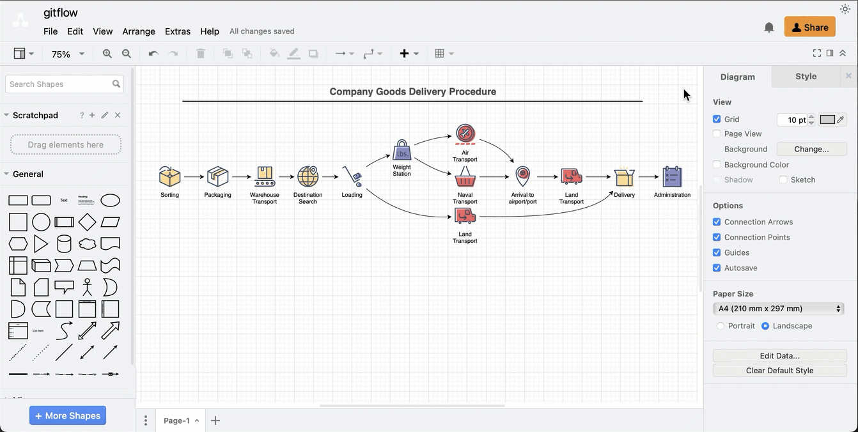Open the Table insert dropdown

point(444,54)
